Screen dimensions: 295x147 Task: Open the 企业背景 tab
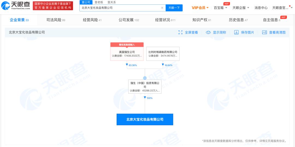(19, 20)
